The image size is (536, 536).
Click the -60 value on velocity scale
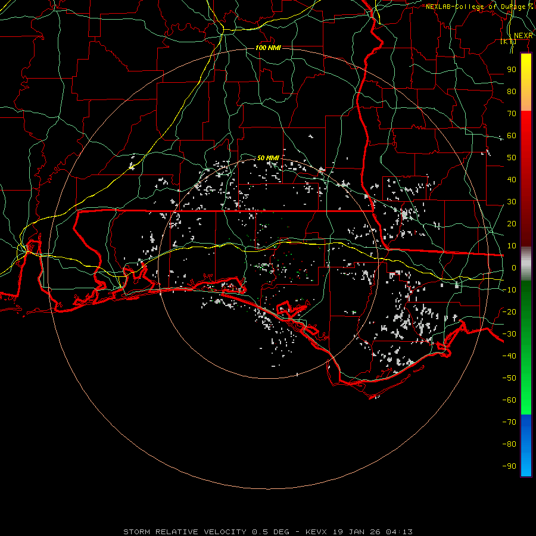pos(509,400)
